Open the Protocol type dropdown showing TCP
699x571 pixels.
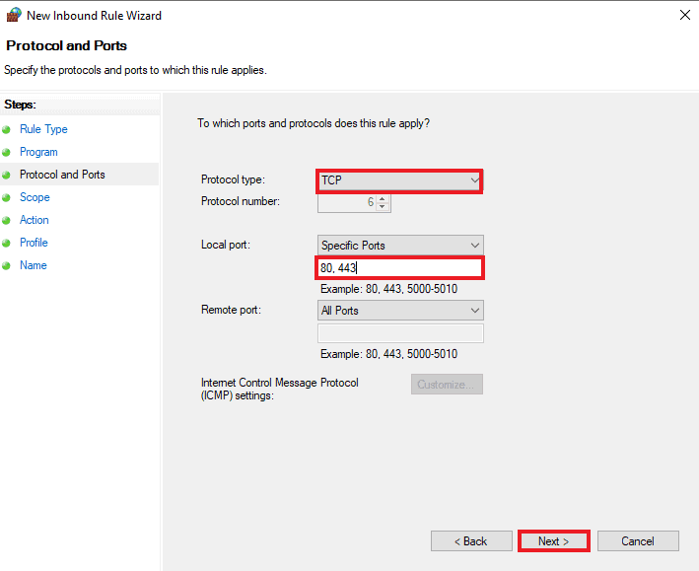399,180
